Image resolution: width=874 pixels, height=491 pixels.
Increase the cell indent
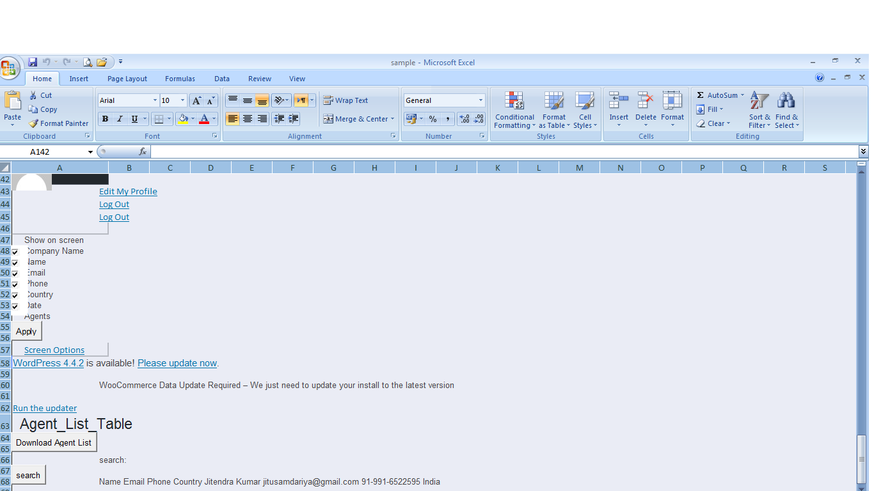click(294, 119)
